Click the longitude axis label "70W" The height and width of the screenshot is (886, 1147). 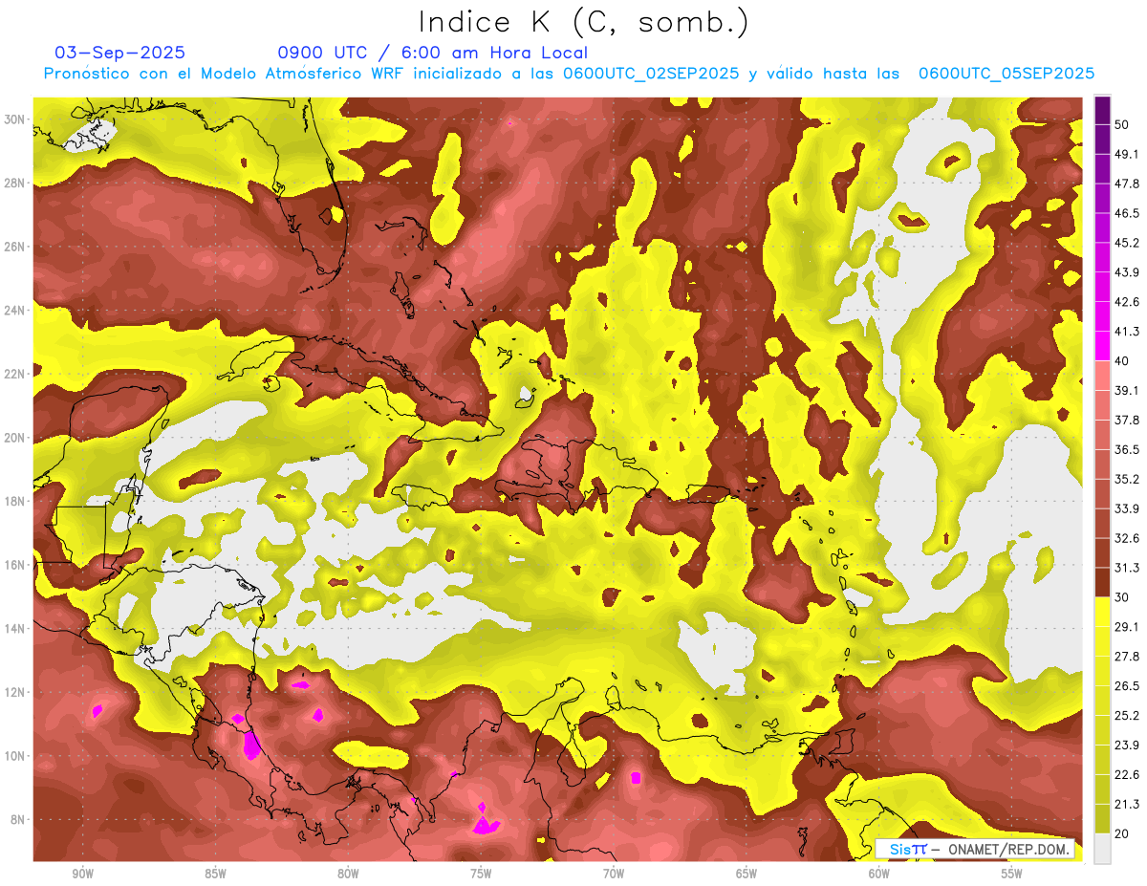614,874
